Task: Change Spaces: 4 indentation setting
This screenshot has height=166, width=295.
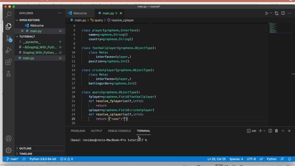Action: click(x=236, y=159)
